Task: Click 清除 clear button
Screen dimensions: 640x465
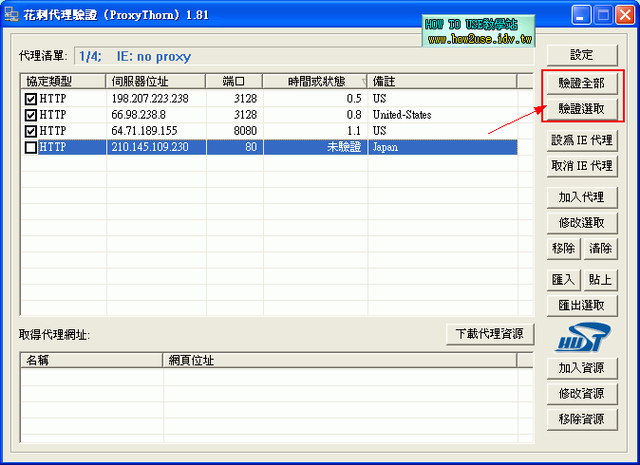Action: (600, 249)
